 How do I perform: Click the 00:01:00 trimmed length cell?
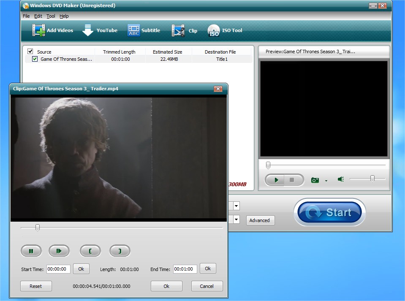tap(120, 59)
